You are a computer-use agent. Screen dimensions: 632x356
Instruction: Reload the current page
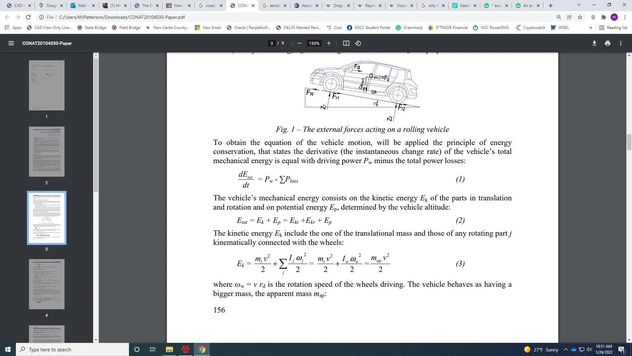(x=28, y=17)
